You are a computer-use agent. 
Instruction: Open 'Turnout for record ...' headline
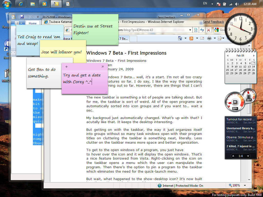click(x=240, y=121)
